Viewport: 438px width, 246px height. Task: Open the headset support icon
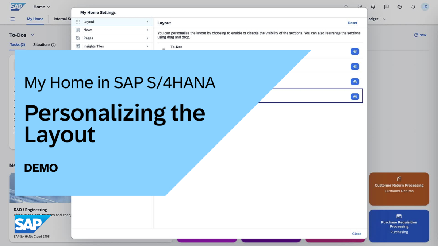coord(373,7)
